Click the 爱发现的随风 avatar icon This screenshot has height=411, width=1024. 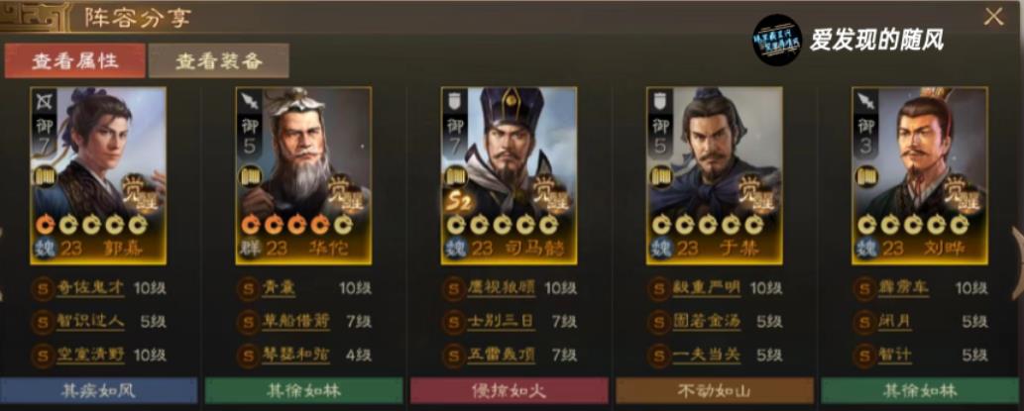click(776, 40)
